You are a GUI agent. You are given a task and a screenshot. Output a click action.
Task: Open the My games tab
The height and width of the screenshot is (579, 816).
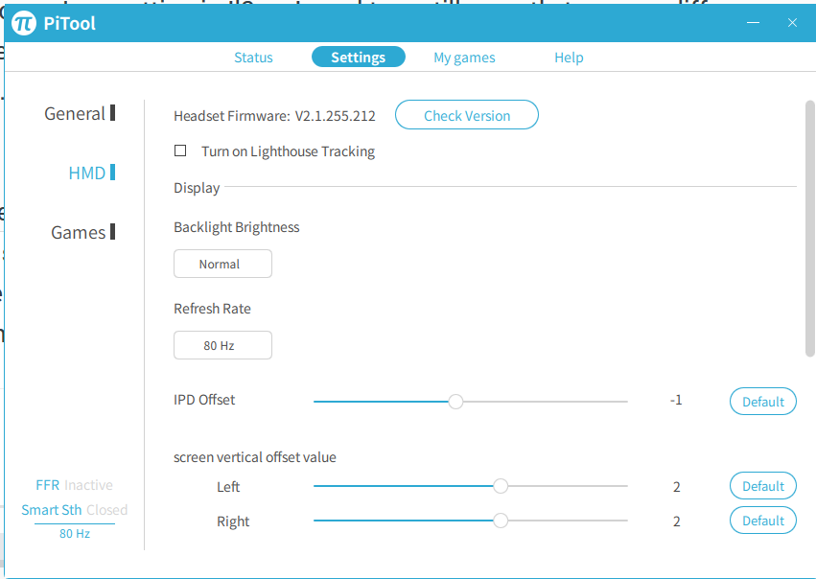[x=464, y=58]
